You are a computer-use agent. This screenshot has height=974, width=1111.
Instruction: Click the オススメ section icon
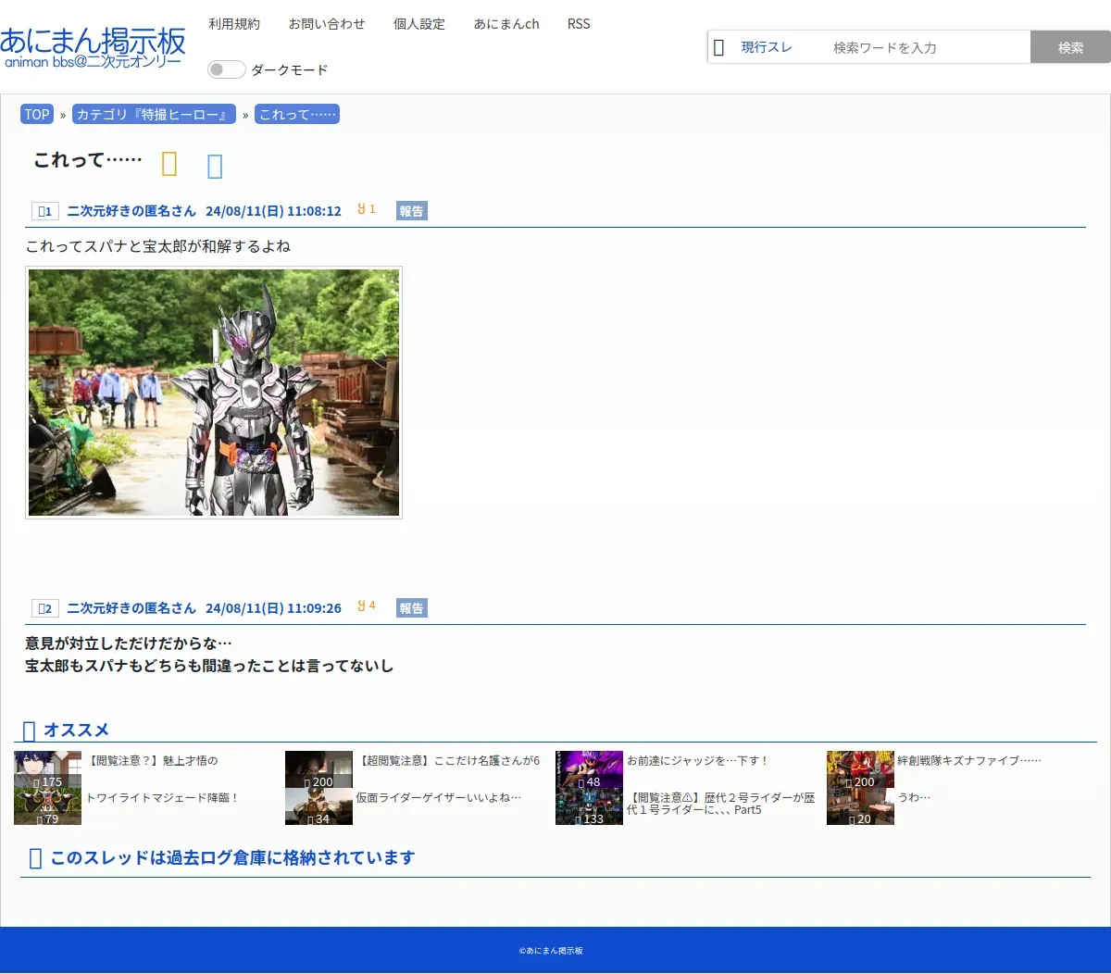pos(29,731)
